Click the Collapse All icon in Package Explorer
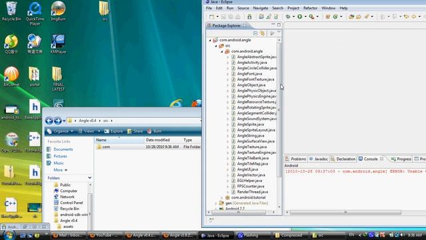This screenshot has height=240, width=426. point(256,33)
